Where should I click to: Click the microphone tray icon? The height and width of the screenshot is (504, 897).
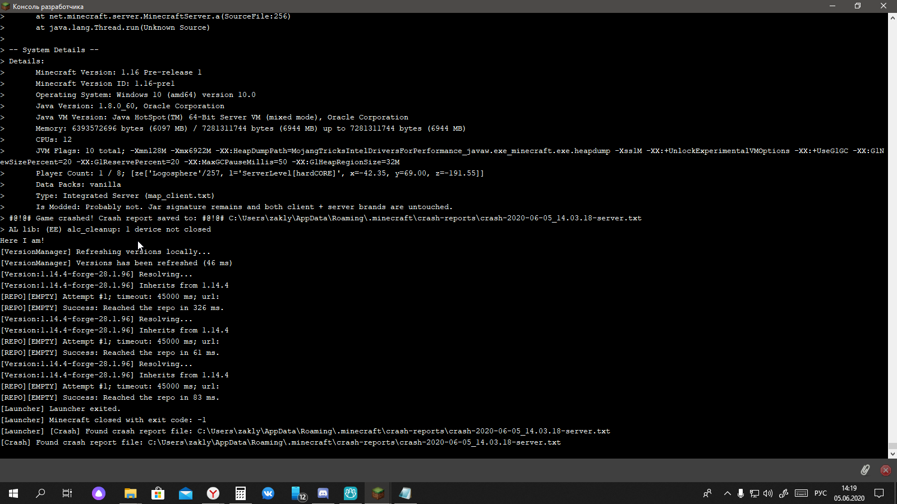[741, 493]
